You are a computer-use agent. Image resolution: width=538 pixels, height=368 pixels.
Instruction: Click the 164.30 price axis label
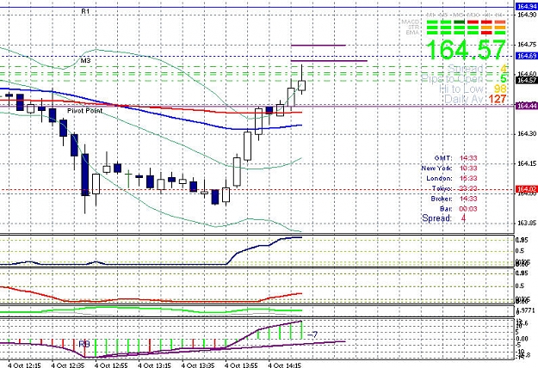pyautogui.click(x=526, y=133)
